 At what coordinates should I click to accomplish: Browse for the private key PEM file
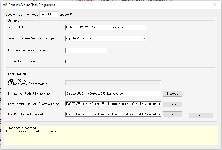172,94
